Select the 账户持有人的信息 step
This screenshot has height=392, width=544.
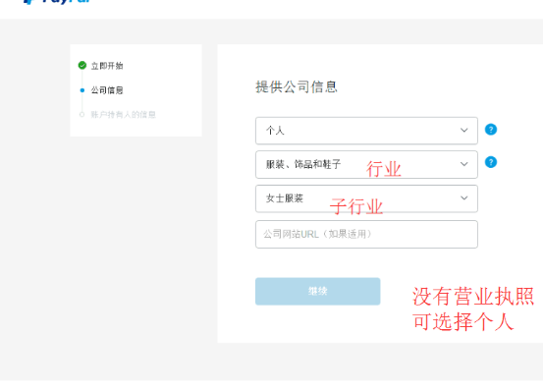(x=123, y=115)
